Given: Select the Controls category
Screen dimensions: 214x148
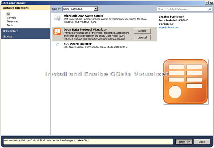Looking at the screenshot, I should [11, 18].
